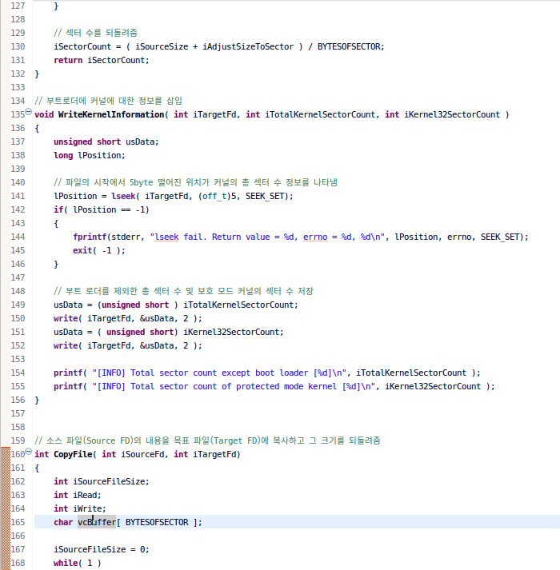The width and height of the screenshot is (560, 570).
Task: Click the underlined word lseek in the string
Action: [166, 237]
